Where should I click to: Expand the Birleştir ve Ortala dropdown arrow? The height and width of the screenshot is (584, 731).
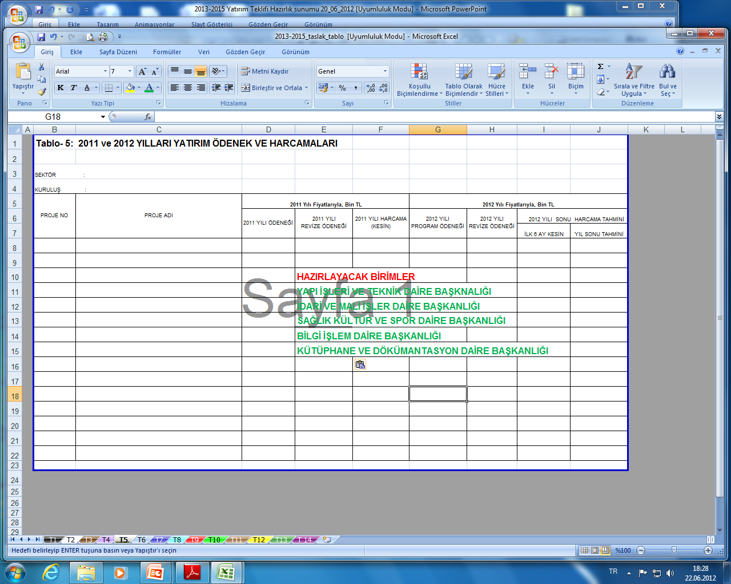[307, 88]
